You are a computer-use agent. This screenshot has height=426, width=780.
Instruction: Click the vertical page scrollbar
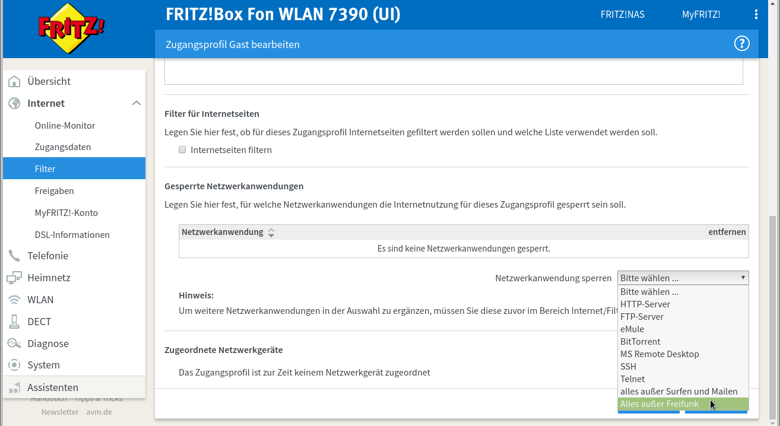(x=773, y=314)
